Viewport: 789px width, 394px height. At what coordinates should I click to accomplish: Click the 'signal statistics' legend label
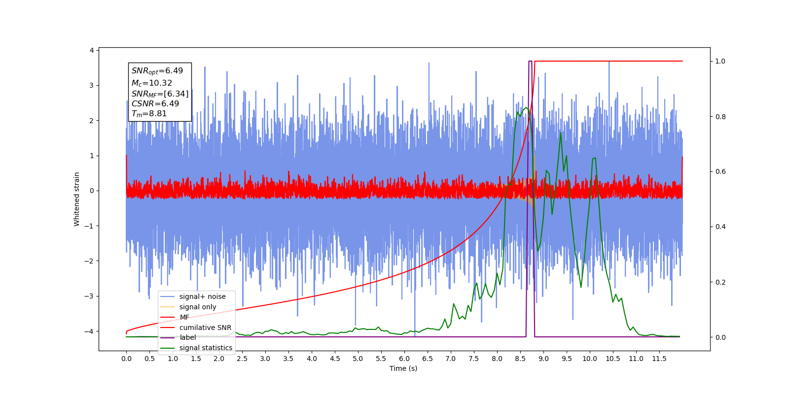206,348
